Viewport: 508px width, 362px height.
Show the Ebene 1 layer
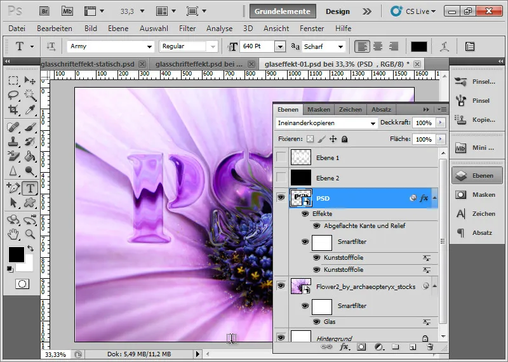point(281,158)
